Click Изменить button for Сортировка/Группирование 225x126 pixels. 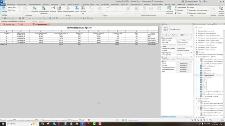click(184, 67)
